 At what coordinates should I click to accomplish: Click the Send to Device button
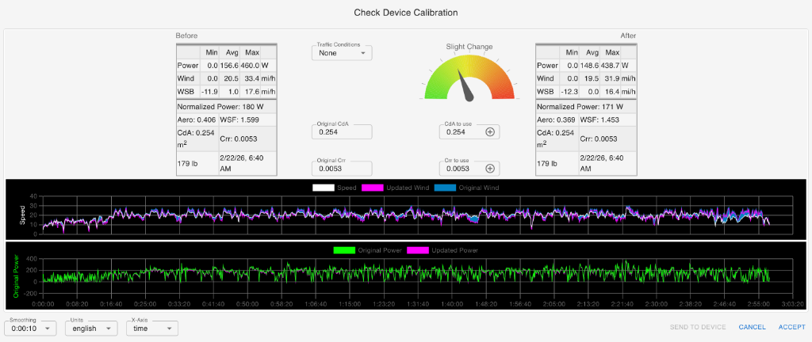tap(699, 327)
